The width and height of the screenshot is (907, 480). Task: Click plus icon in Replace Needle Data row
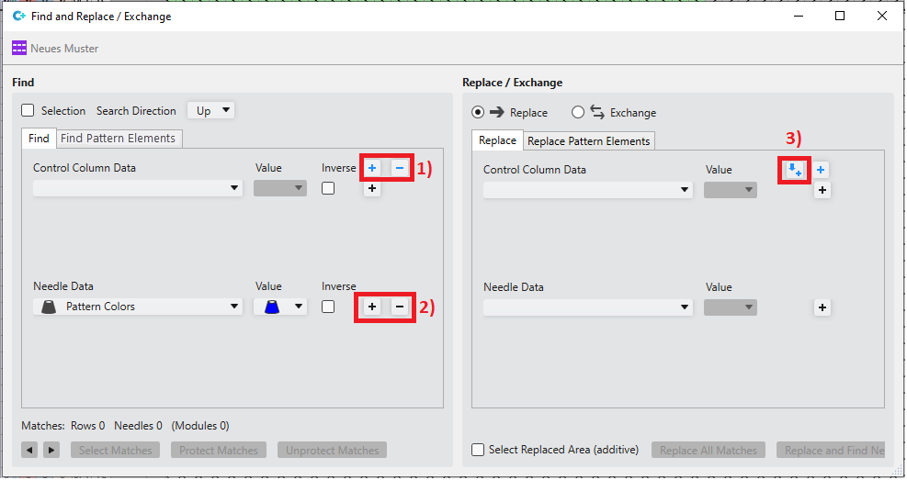click(x=822, y=308)
